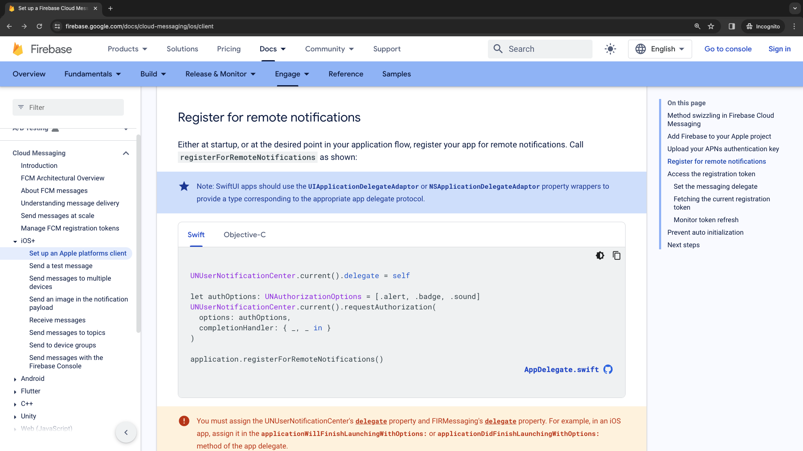The width and height of the screenshot is (803, 451).
Task: Go back with the browser back arrow
Action: coord(9,26)
